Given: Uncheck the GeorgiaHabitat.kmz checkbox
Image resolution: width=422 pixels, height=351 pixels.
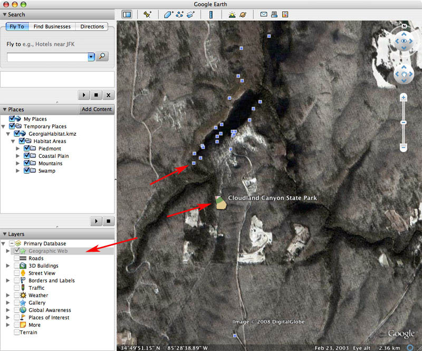Looking at the screenshot, I should click(17, 134).
